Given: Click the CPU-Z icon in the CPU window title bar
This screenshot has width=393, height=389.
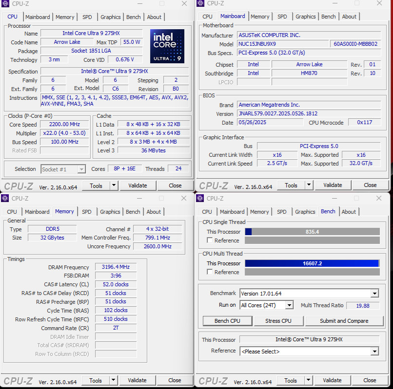Looking at the screenshot, I should (x=5, y=3).
